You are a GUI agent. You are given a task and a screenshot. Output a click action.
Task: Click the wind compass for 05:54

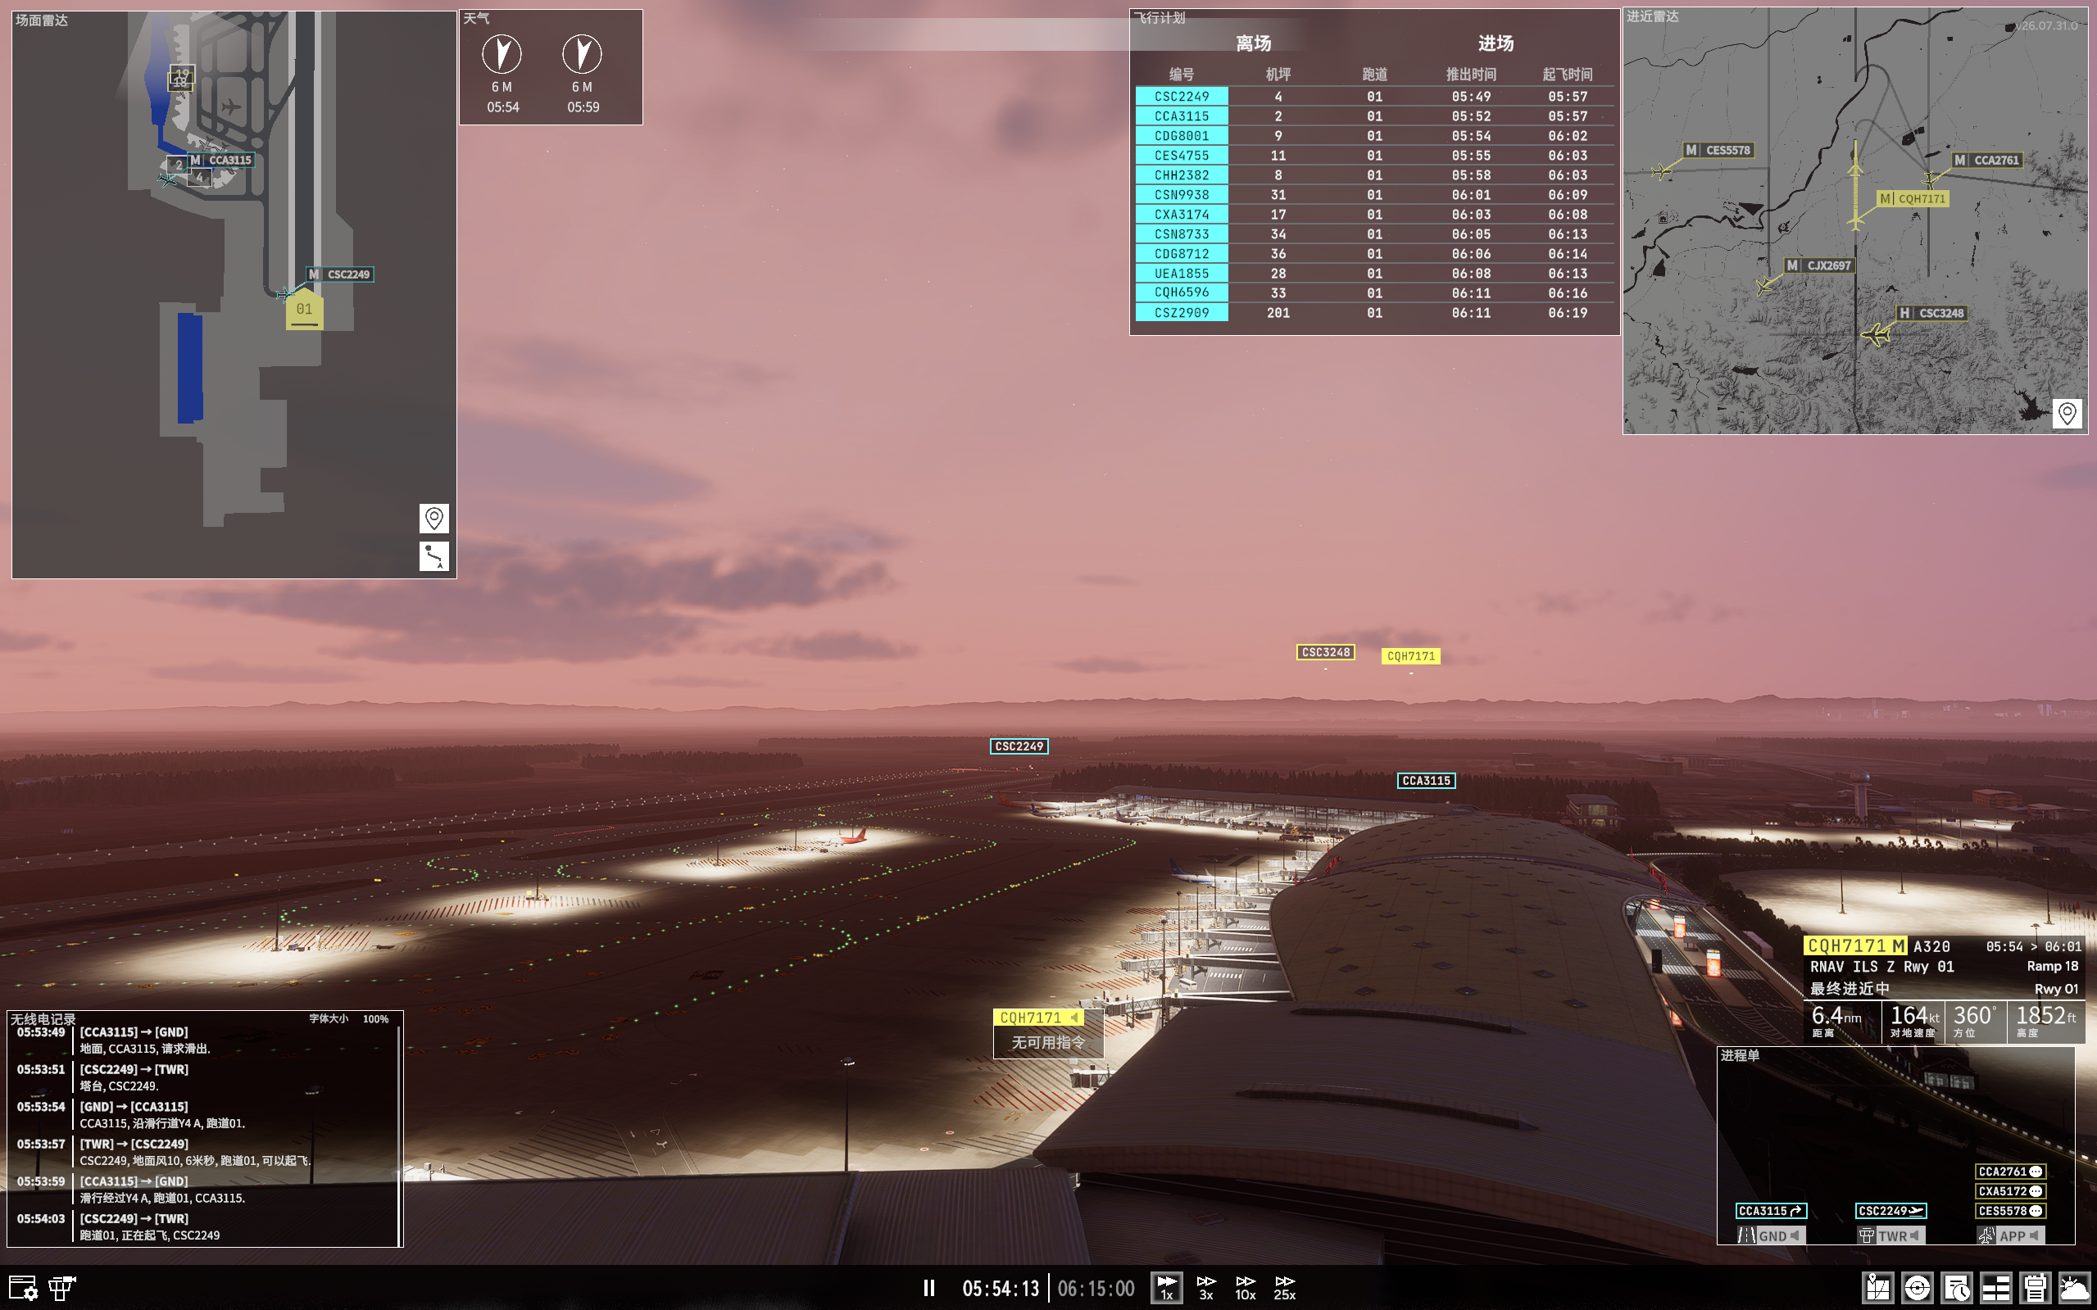(x=502, y=54)
